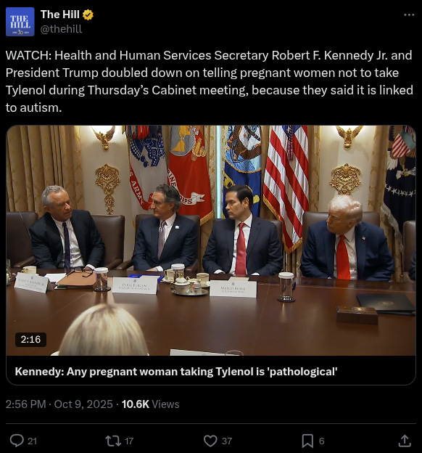Open the three-dot more options menu
This screenshot has height=453, width=422.
[x=409, y=15]
